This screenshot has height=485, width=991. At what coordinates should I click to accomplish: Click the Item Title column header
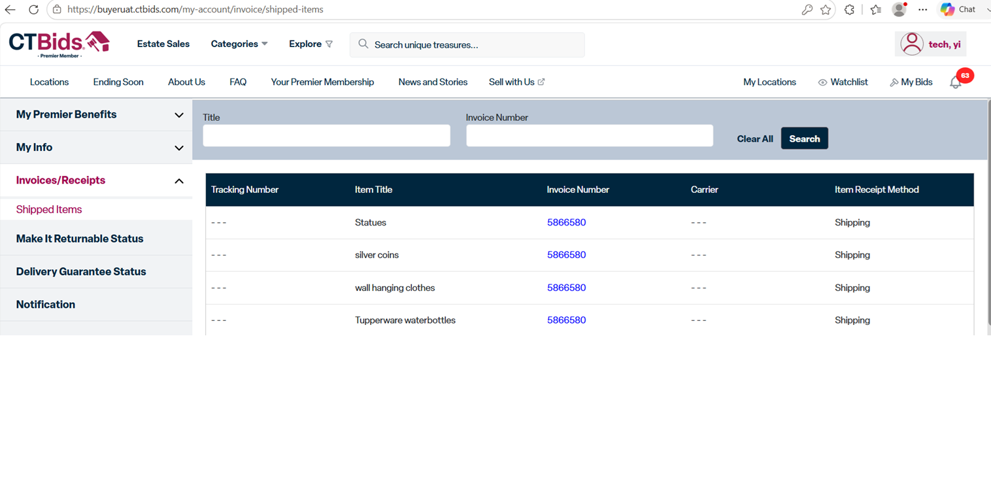(x=373, y=190)
